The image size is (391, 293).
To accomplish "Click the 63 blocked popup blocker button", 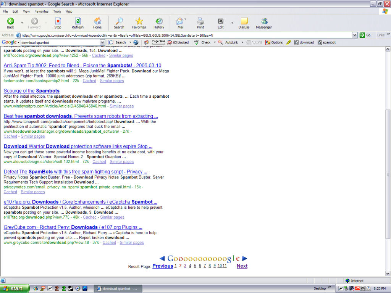I will click(178, 42).
